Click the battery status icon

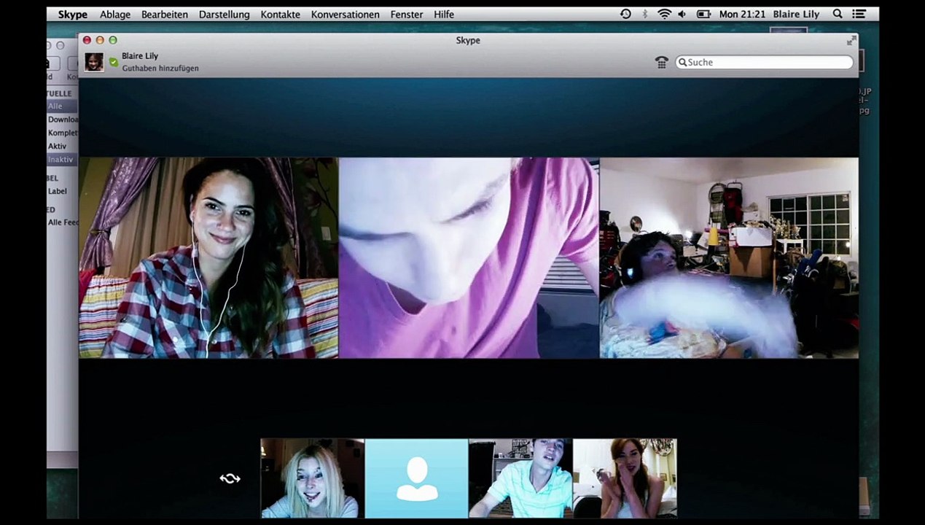click(x=703, y=14)
